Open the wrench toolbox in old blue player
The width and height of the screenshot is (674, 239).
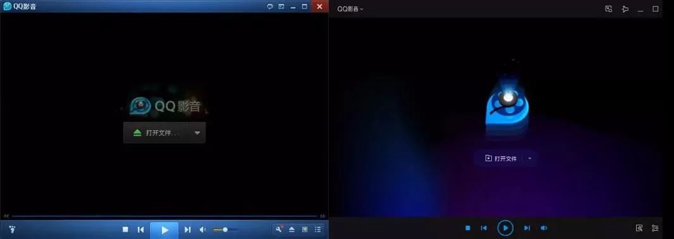pyautogui.click(x=279, y=229)
